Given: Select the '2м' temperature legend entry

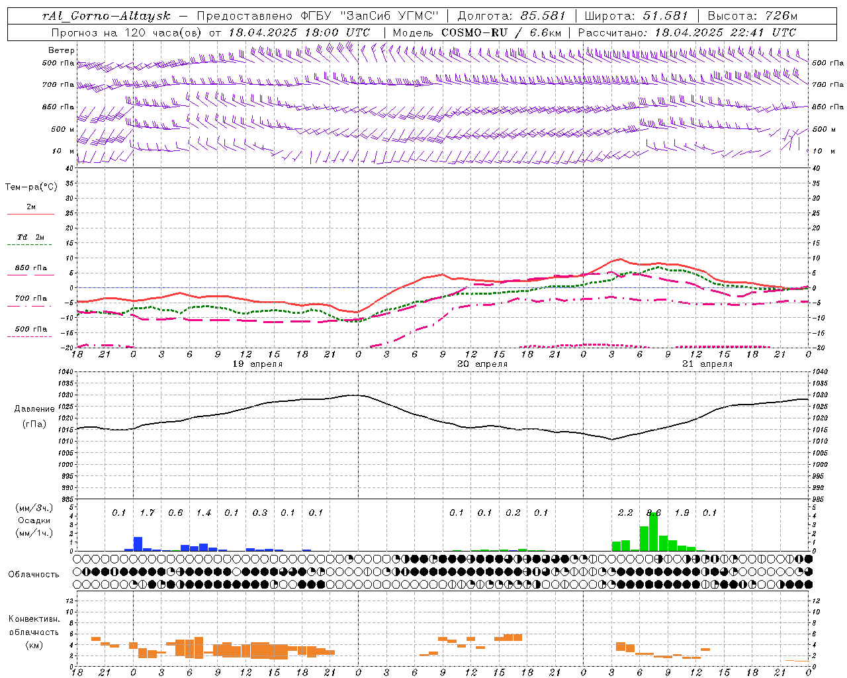Looking at the screenshot, I should coord(31,207).
